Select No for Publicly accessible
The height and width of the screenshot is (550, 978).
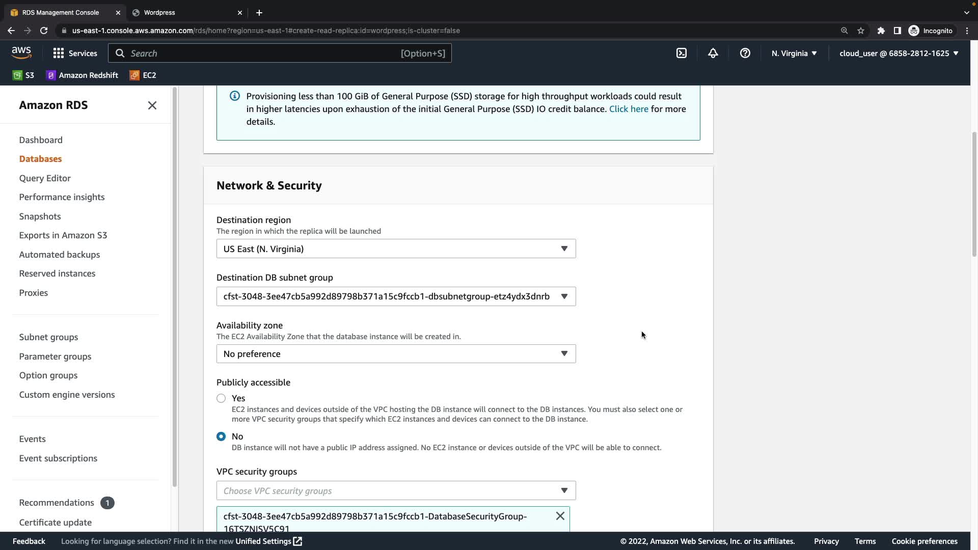(x=221, y=436)
